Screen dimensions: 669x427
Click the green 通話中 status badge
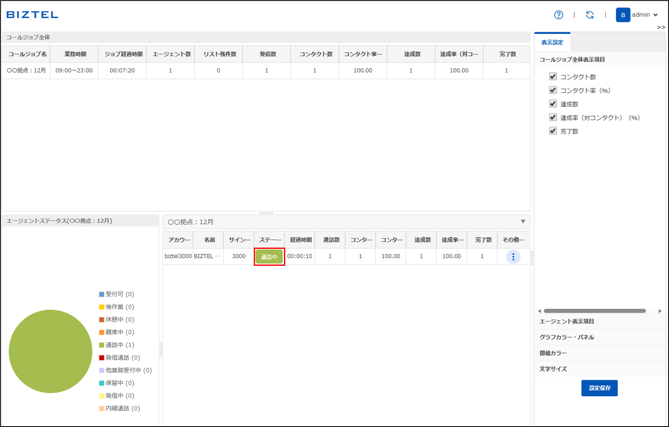tap(269, 257)
